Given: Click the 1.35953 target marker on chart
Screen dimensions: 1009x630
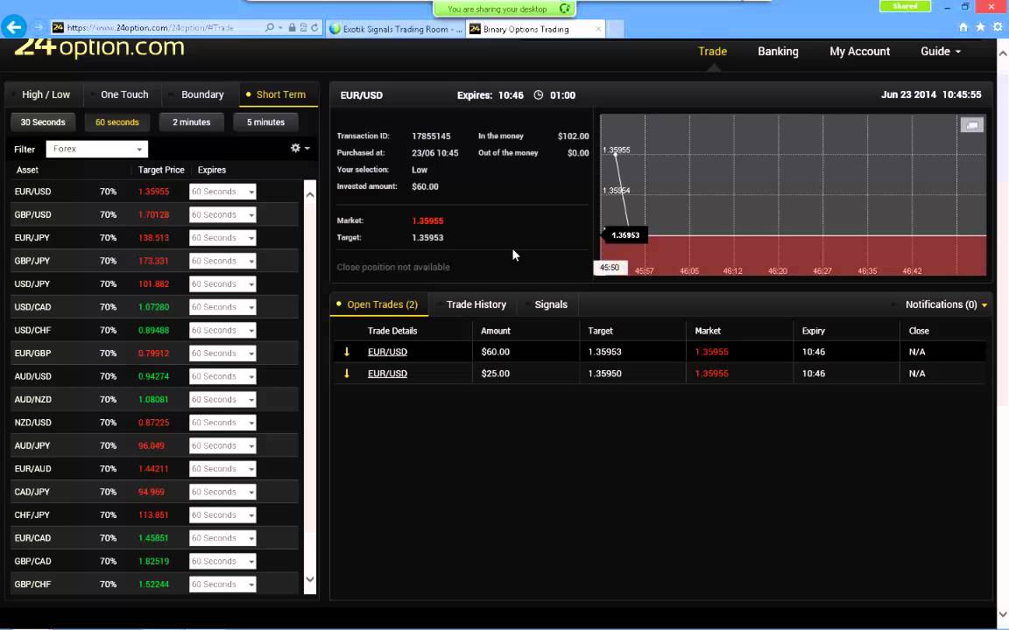Looking at the screenshot, I should pyautogui.click(x=624, y=235).
